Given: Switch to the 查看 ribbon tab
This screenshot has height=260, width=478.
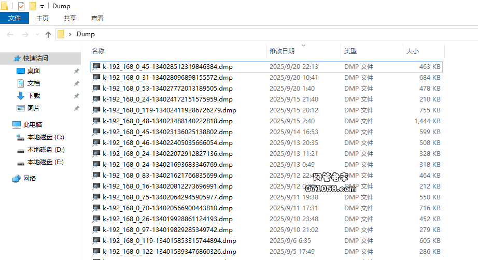Looking at the screenshot, I should coord(97,18).
